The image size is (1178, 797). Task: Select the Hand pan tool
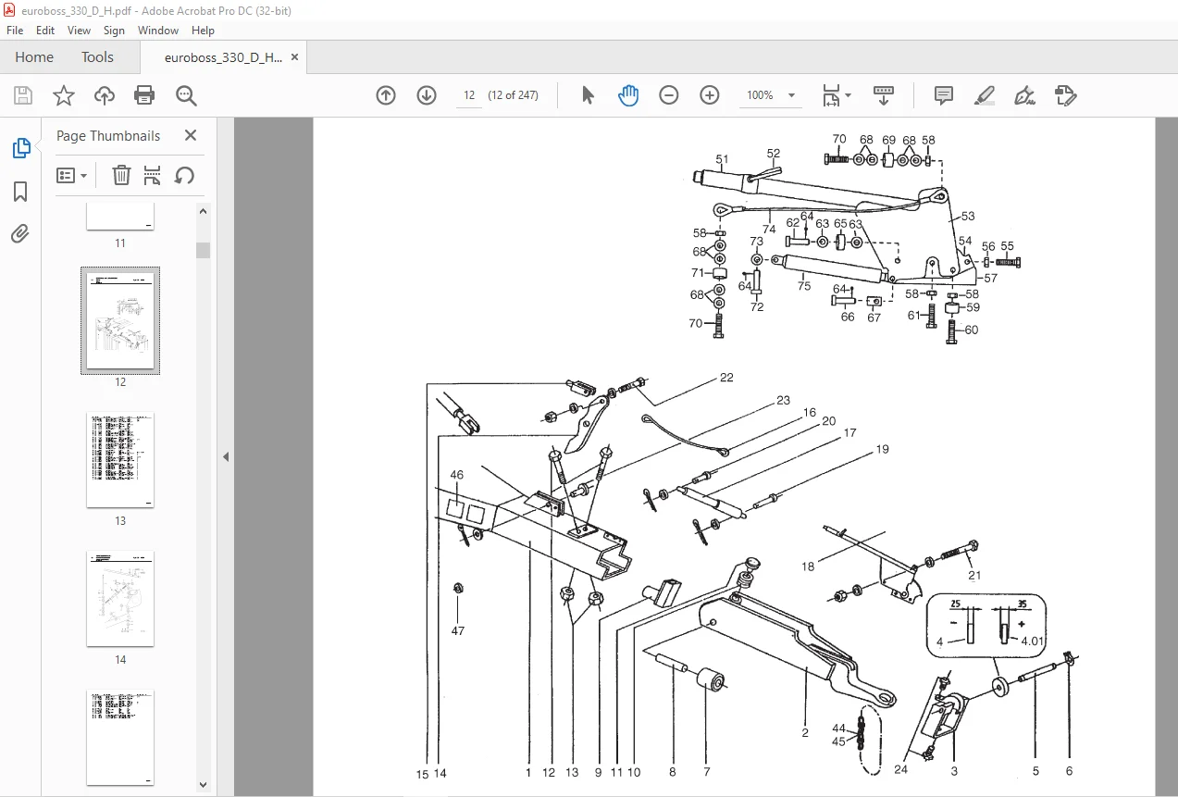pos(628,95)
